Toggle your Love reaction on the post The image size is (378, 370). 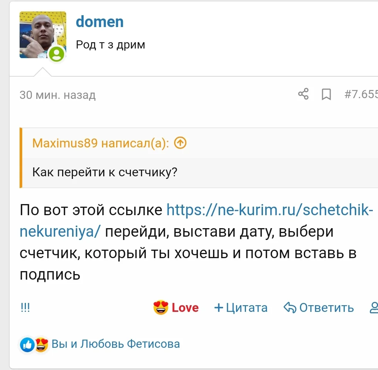(x=176, y=307)
